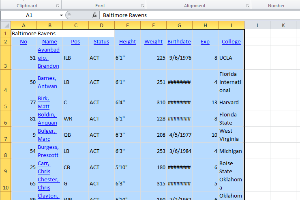Image resolution: width=300 pixels, height=200 pixels.
Task: Select the weight cell 315
Action: click(153, 183)
